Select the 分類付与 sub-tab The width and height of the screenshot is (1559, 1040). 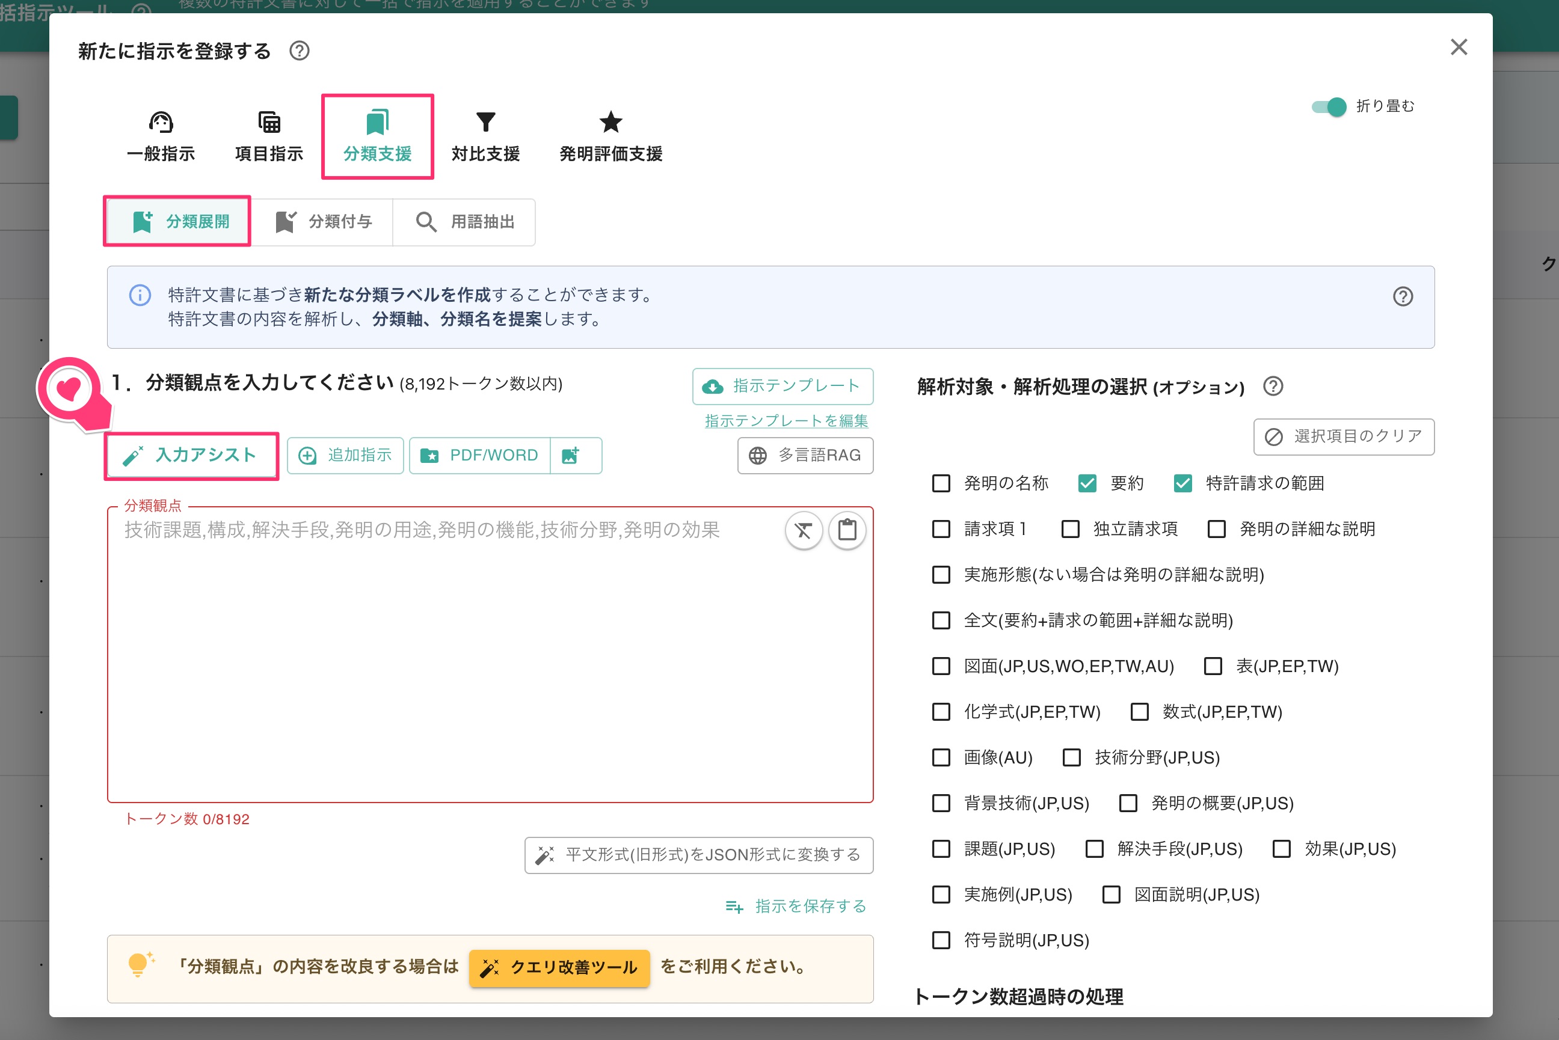point(323,222)
